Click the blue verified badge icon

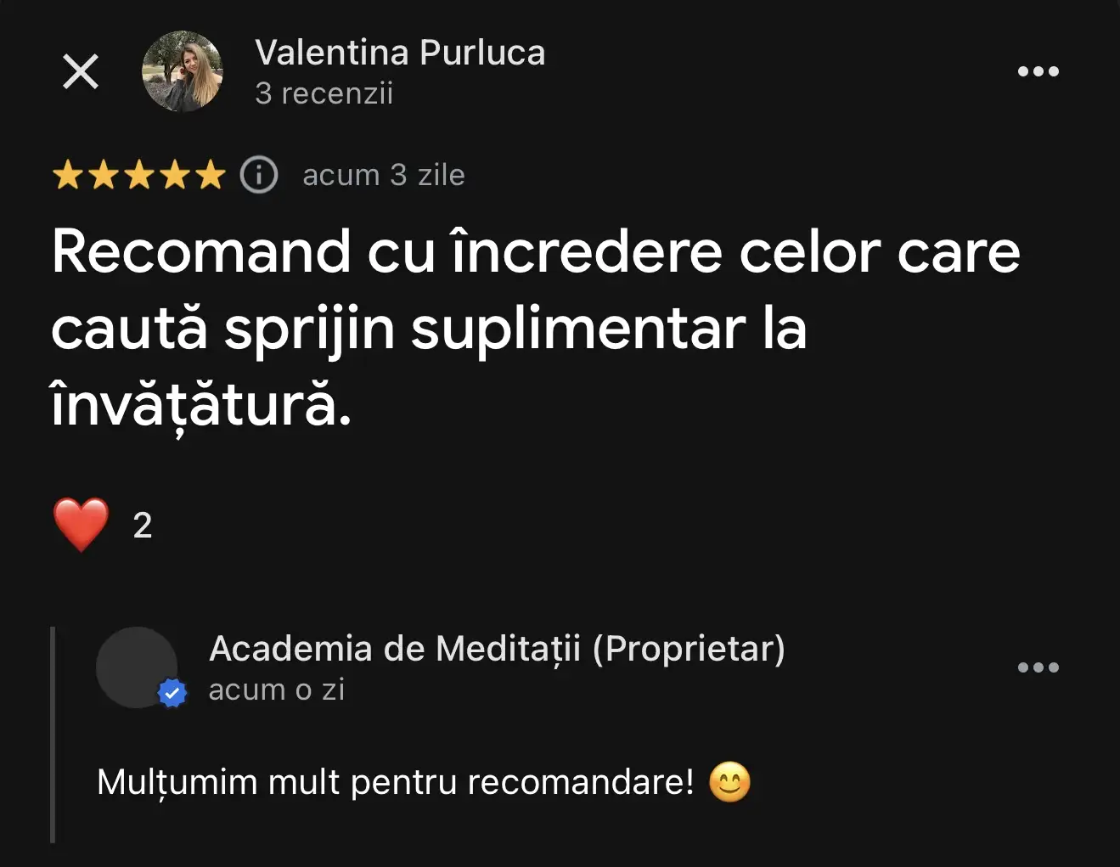pyautogui.click(x=172, y=693)
